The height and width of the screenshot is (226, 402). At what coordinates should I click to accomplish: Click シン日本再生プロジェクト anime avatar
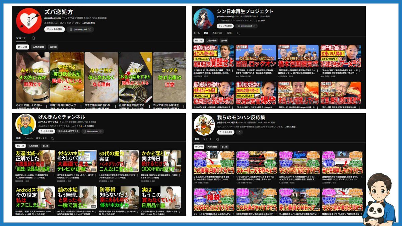pyautogui.click(x=204, y=18)
